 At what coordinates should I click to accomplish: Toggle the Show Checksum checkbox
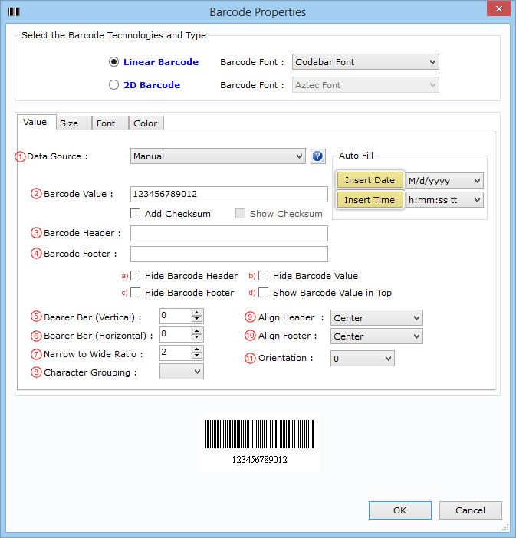tap(240, 214)
